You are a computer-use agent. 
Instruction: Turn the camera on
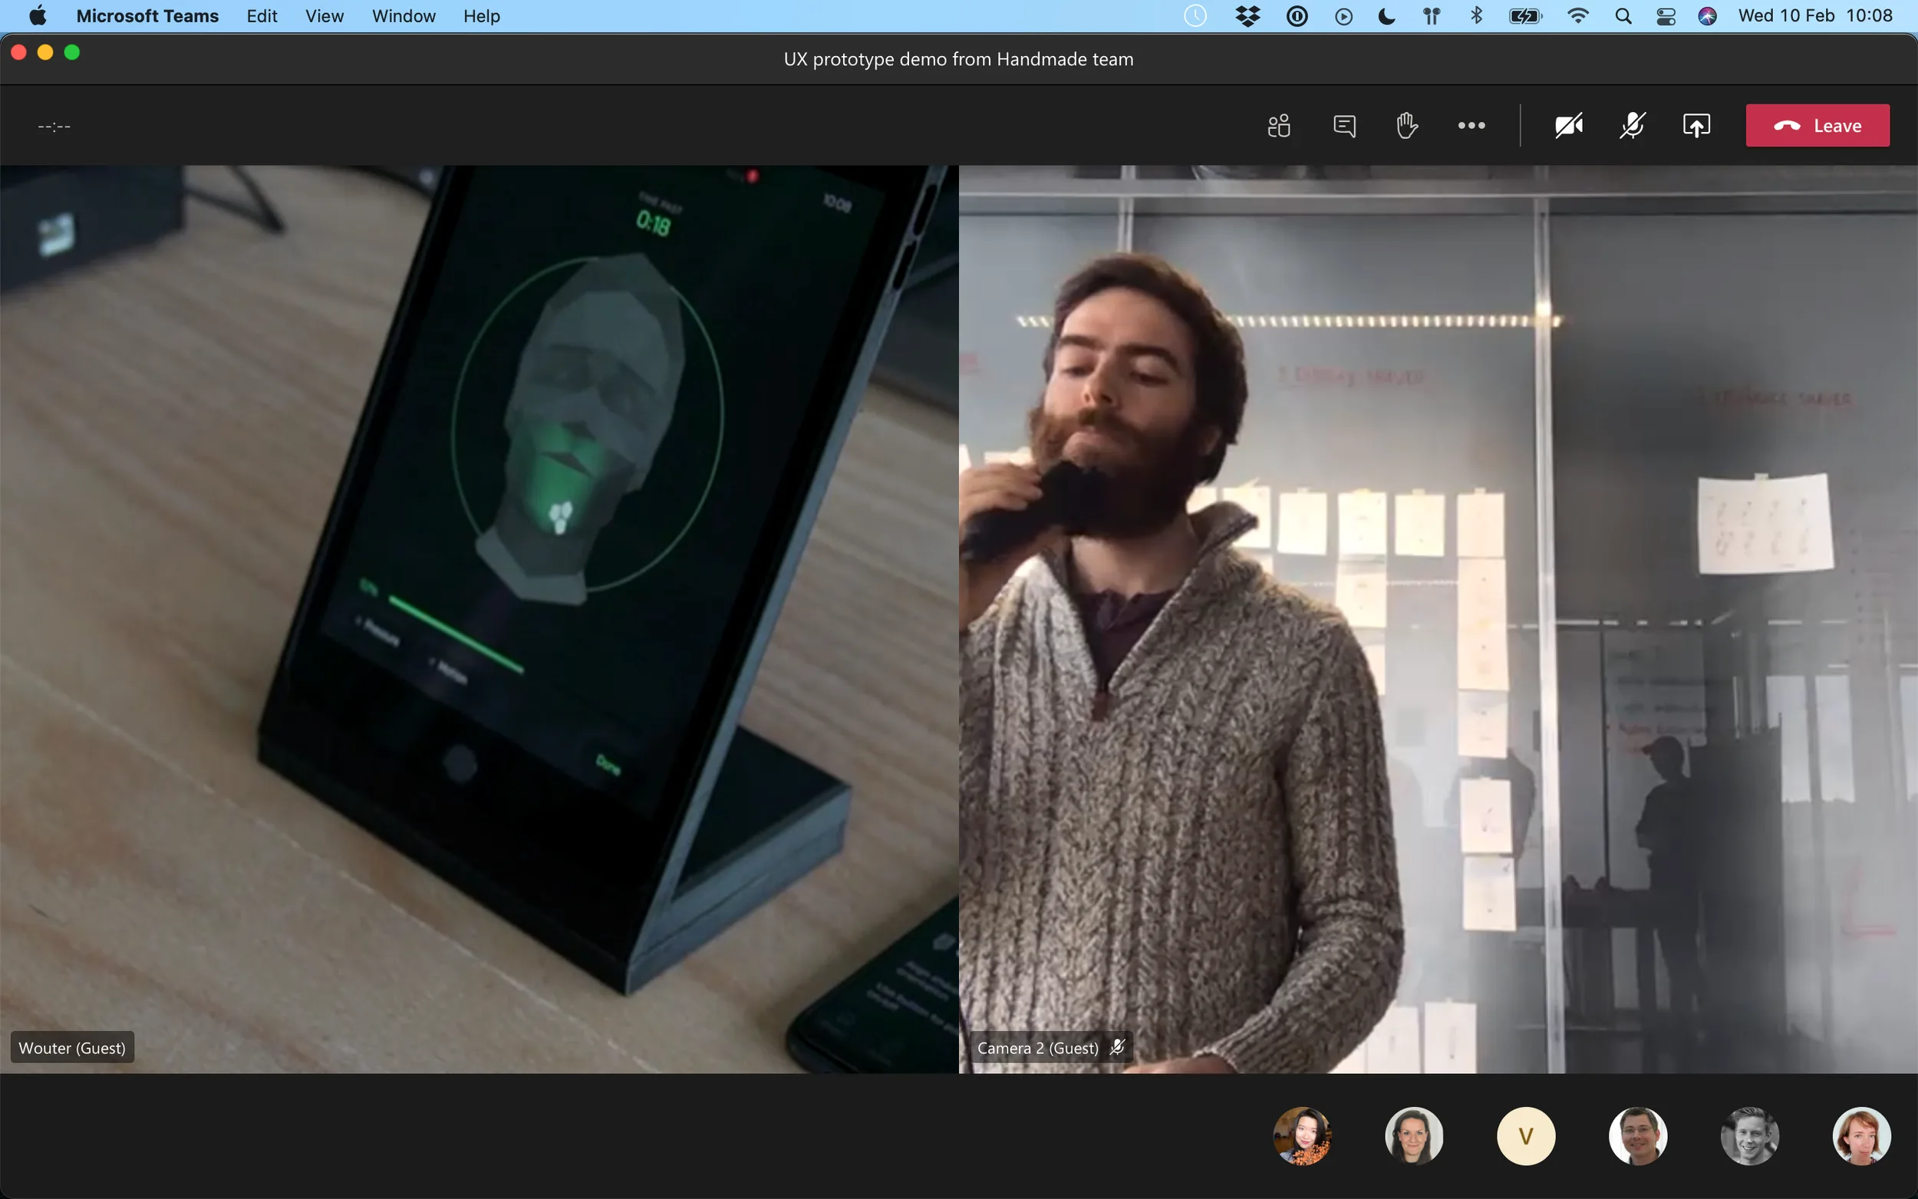(1568, 125)
